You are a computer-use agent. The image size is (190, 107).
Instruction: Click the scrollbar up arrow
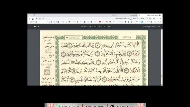click(161, 30)
